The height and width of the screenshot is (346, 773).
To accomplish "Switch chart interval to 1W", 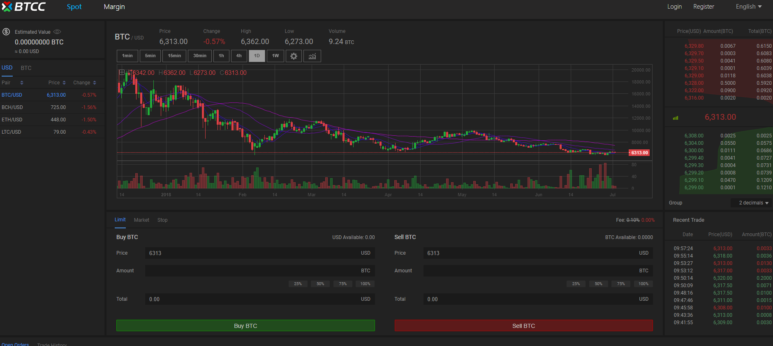I will point(275,56).
